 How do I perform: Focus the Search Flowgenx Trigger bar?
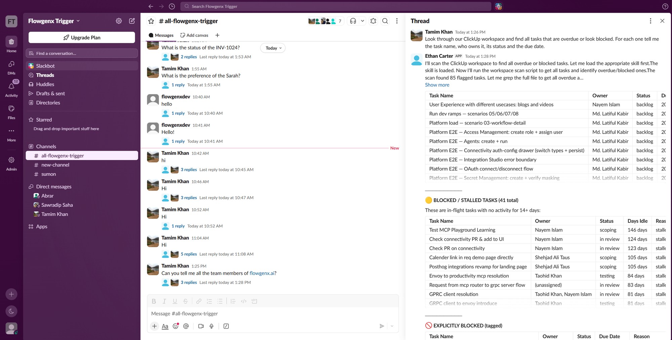click(336, 6)
